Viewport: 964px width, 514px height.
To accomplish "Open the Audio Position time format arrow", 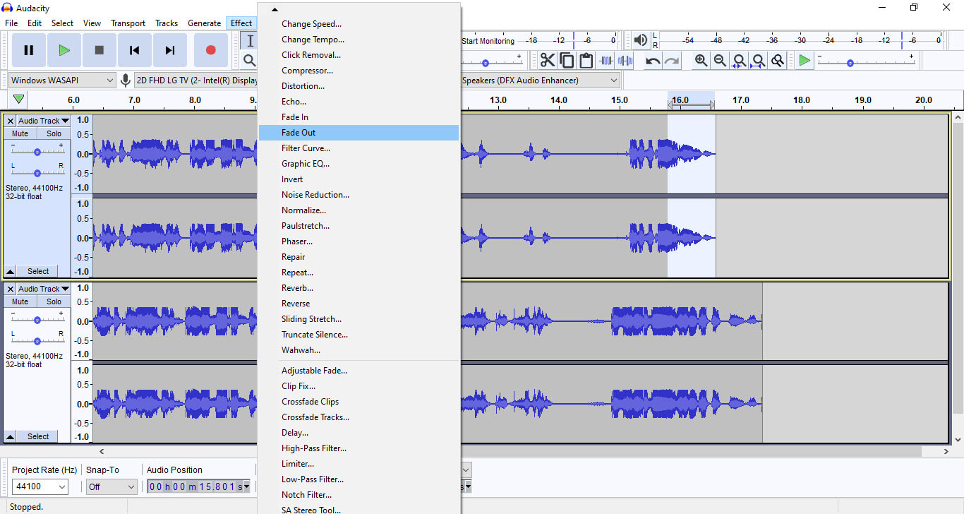I will tap(247, 486).
